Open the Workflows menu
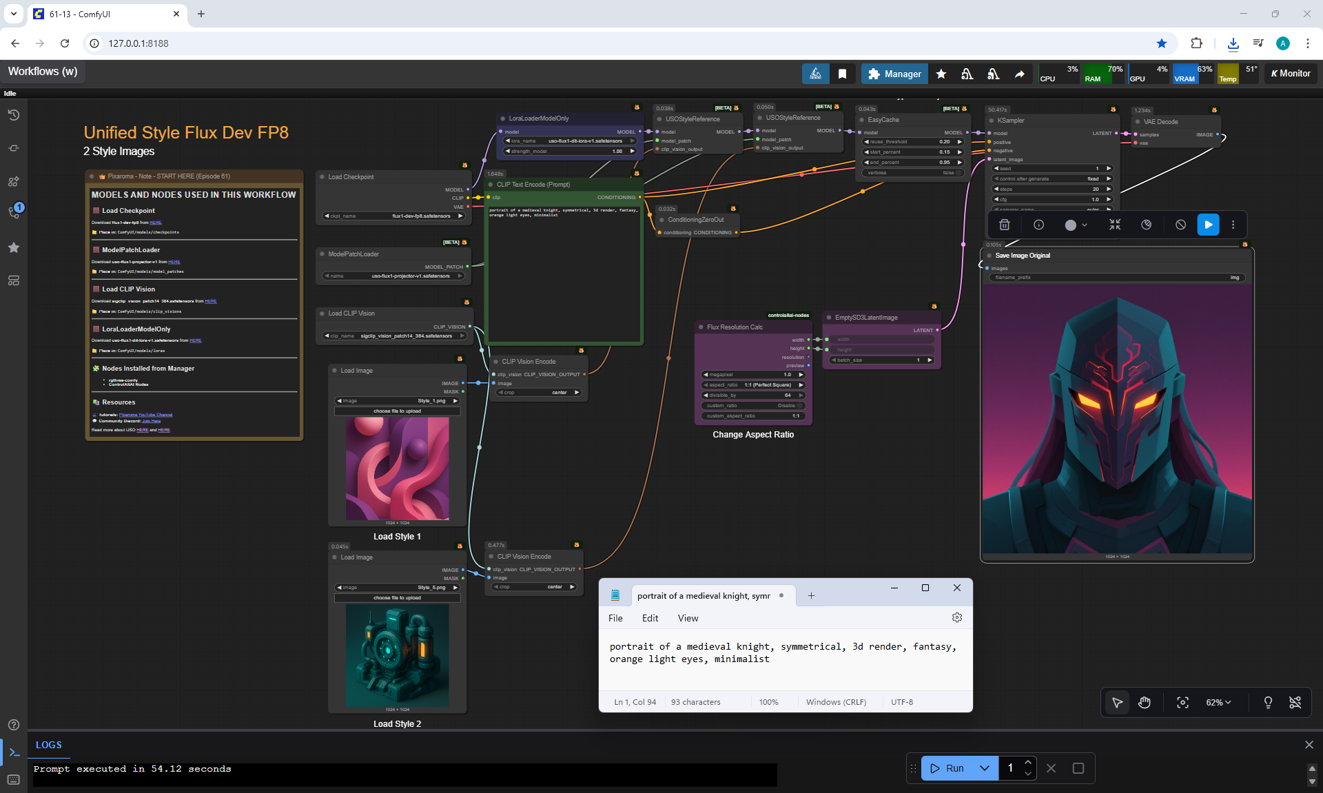Image resolution: width=1323 pixels, height=793 pixels. (x=43, y=72)
